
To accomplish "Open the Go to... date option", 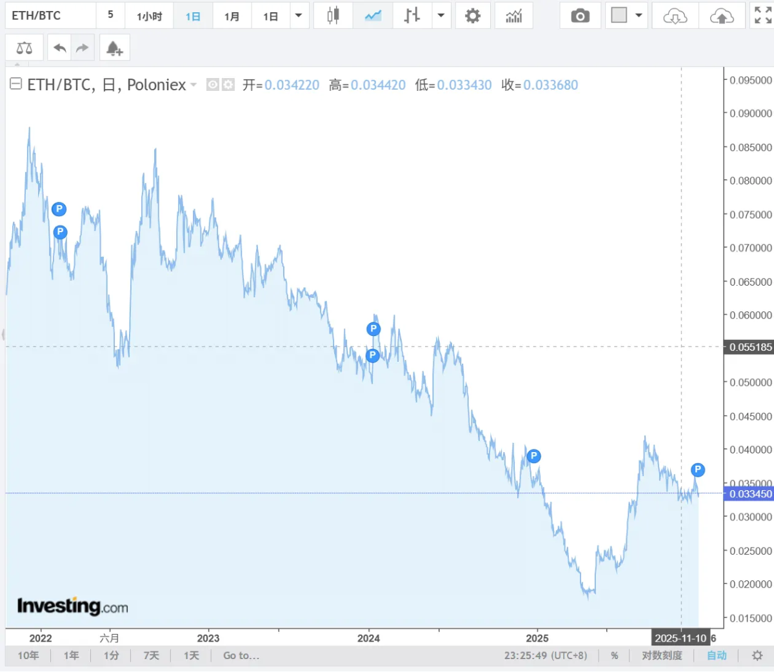I will tap(241, 656).
